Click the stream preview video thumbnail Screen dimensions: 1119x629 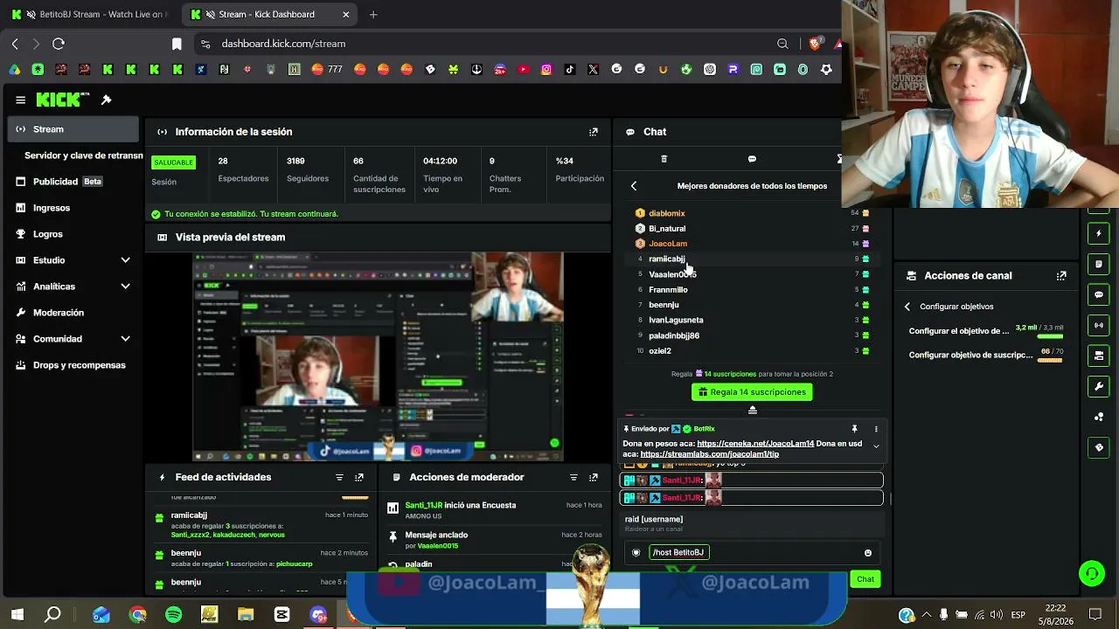(x=379, y=357)
